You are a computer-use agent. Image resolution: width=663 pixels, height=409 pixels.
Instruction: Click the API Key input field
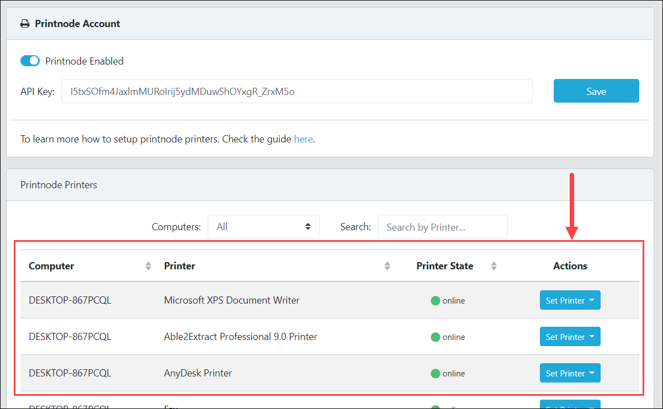coord(296,92)
